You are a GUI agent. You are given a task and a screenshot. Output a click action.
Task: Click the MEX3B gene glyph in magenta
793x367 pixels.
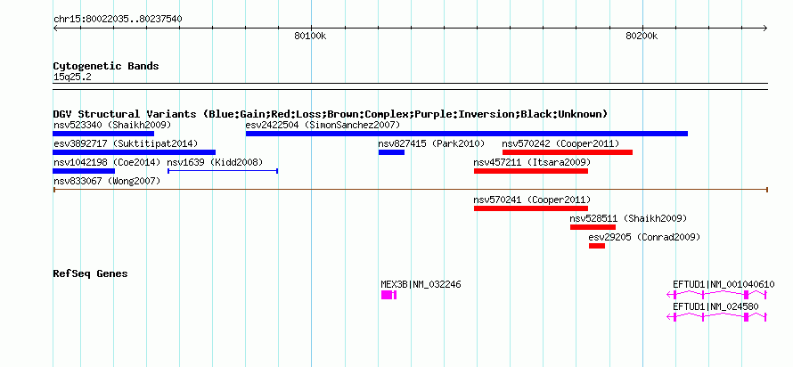[x=388, y=295]
